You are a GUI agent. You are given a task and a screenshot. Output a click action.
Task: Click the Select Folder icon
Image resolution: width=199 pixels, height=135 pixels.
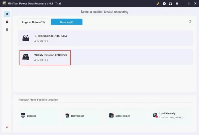(x=111, y=115)
